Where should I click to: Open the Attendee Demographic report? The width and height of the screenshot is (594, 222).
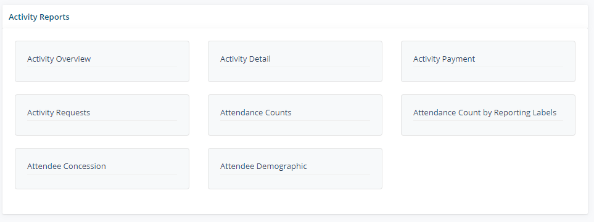point(295,168)
